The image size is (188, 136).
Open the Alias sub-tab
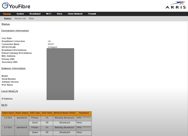click(31, 19)
